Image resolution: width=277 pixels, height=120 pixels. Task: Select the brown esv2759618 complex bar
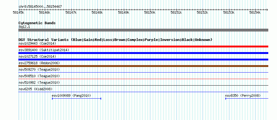pos(143,66)
